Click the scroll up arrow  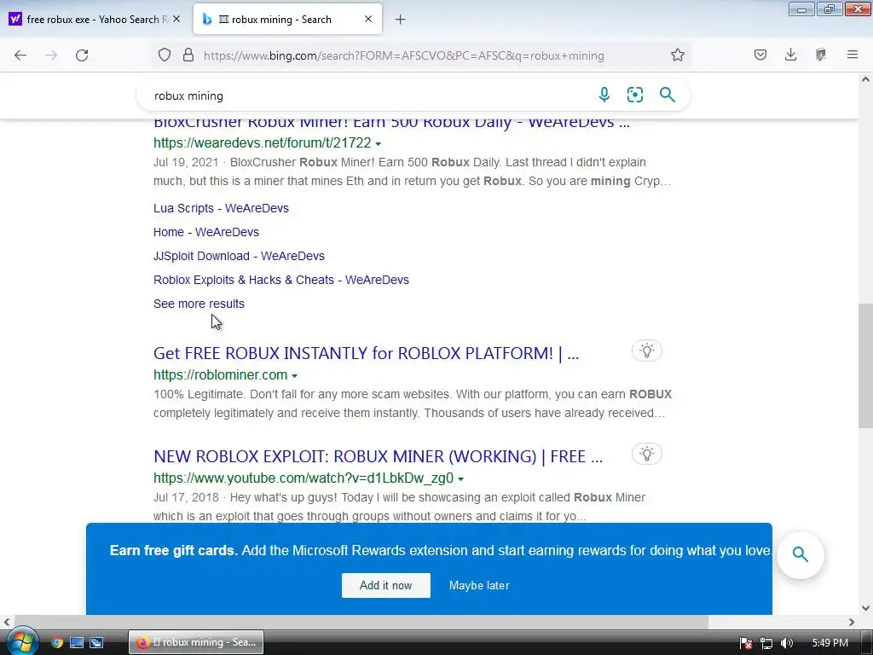pos(865,79)
